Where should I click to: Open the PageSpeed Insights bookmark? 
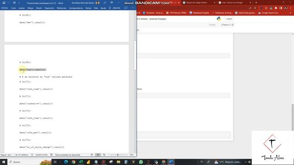point(199,13)
